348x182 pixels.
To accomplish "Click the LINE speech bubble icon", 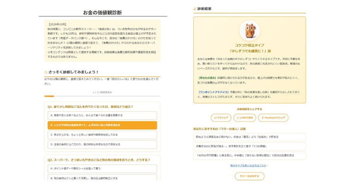I will (238, 118).
